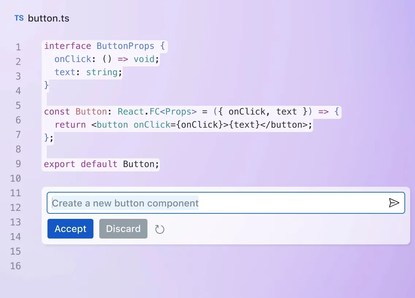
Task: Accept the generated code
Action: tap(70, 229)
